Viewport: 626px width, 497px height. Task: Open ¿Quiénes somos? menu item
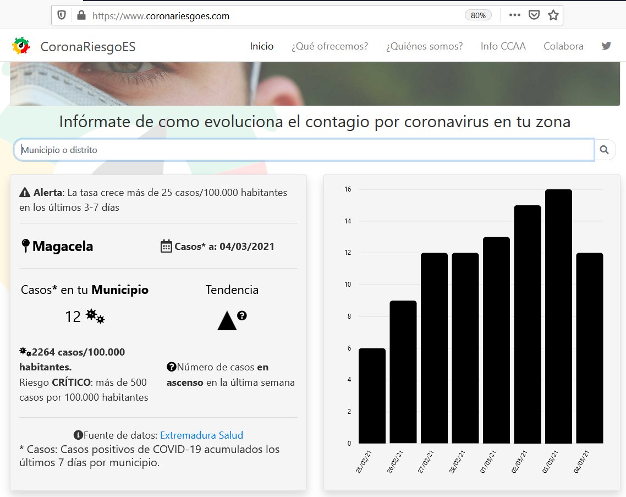(424, 46)
